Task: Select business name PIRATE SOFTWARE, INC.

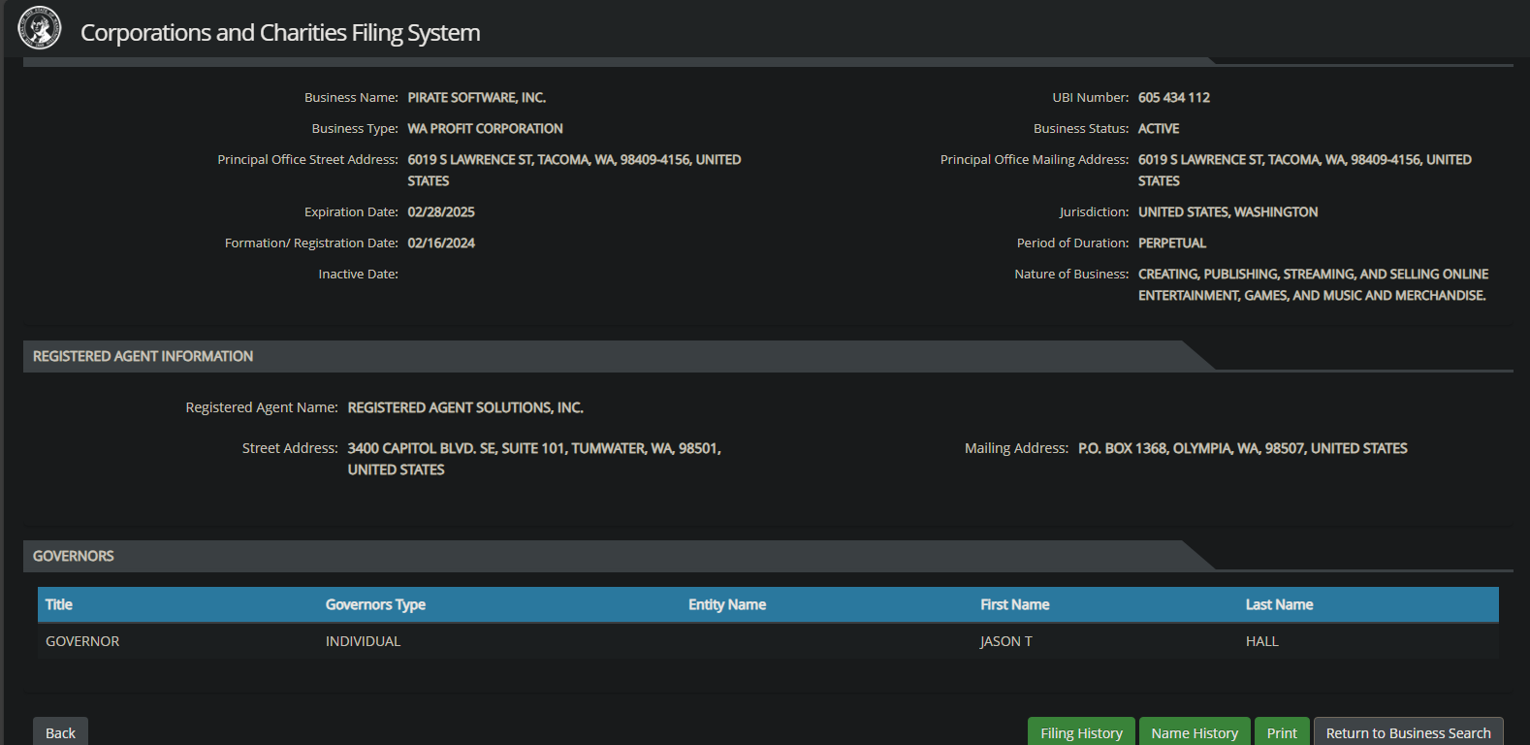Action: click(x=477, y=97)
